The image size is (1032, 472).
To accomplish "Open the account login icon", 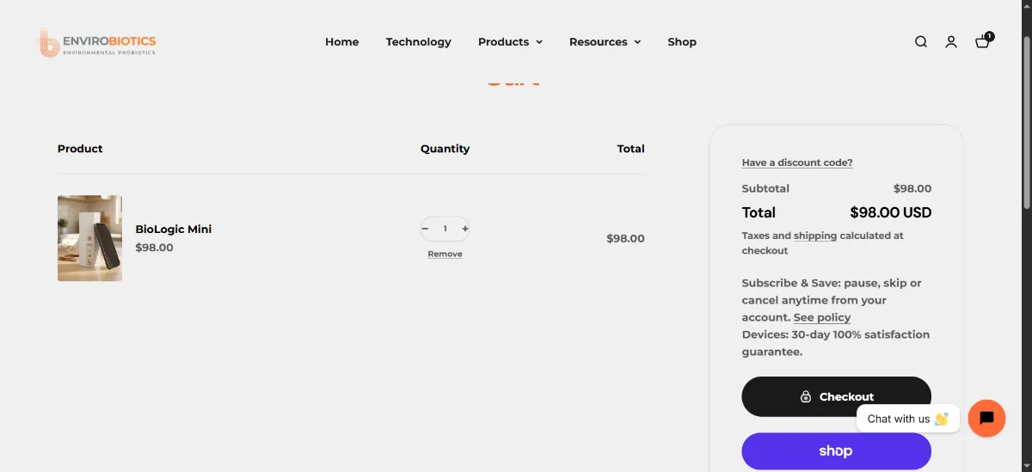I will [x=951, y=41].
